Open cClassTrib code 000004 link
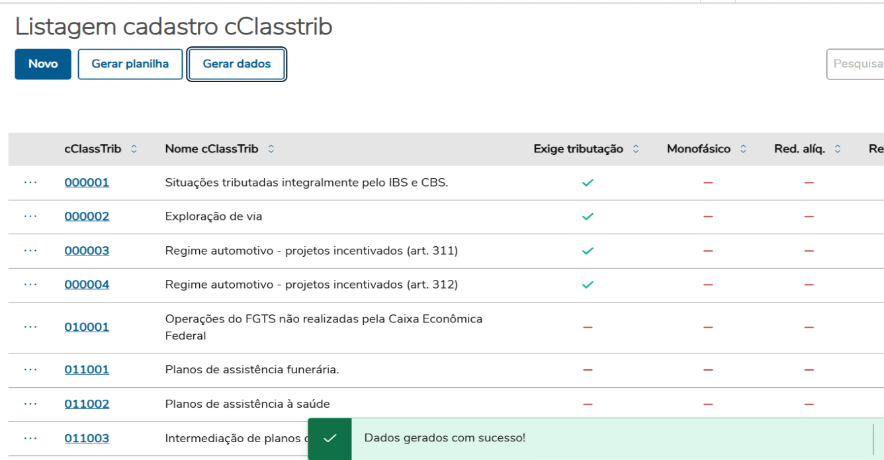 [x=87, y=285]
